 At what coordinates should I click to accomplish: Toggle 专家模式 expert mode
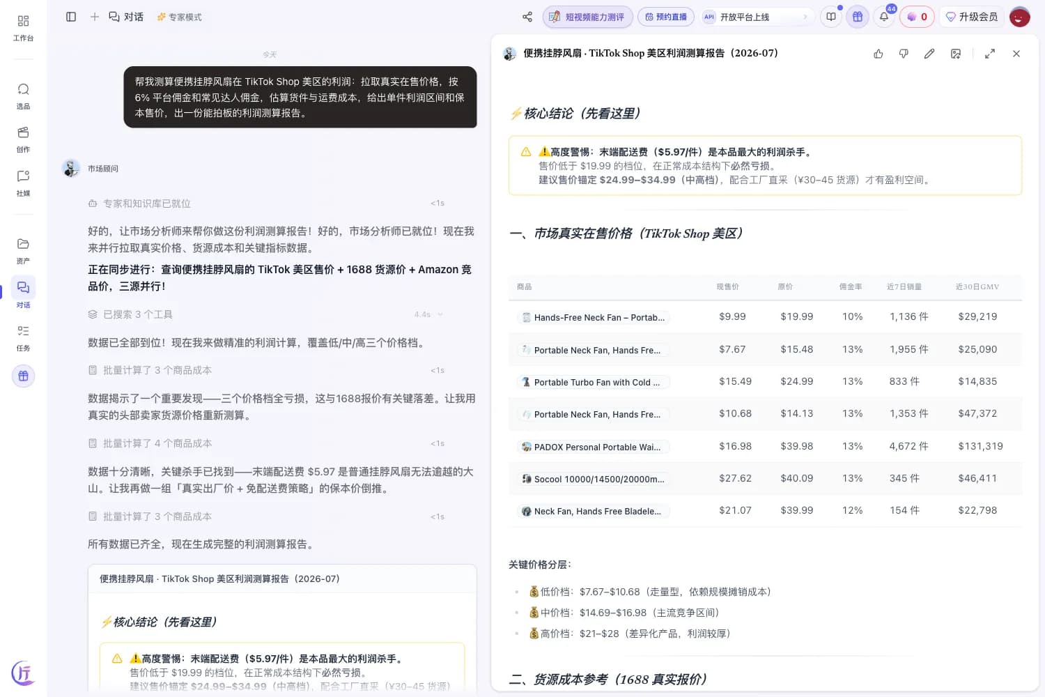[x=179, y=17]
